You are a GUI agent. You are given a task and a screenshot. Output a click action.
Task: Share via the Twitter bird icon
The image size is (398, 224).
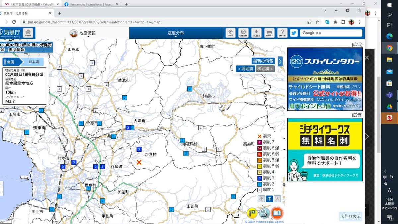click(x=294, y=33)
